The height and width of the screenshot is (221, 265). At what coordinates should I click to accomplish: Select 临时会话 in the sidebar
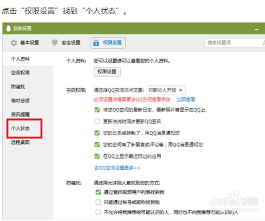click(x=20, y=100)
